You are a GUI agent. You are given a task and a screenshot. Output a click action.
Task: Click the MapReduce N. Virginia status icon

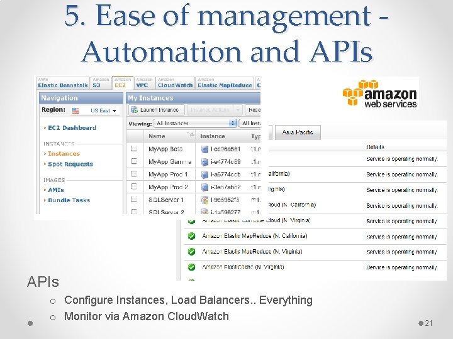tap(191, 252)
